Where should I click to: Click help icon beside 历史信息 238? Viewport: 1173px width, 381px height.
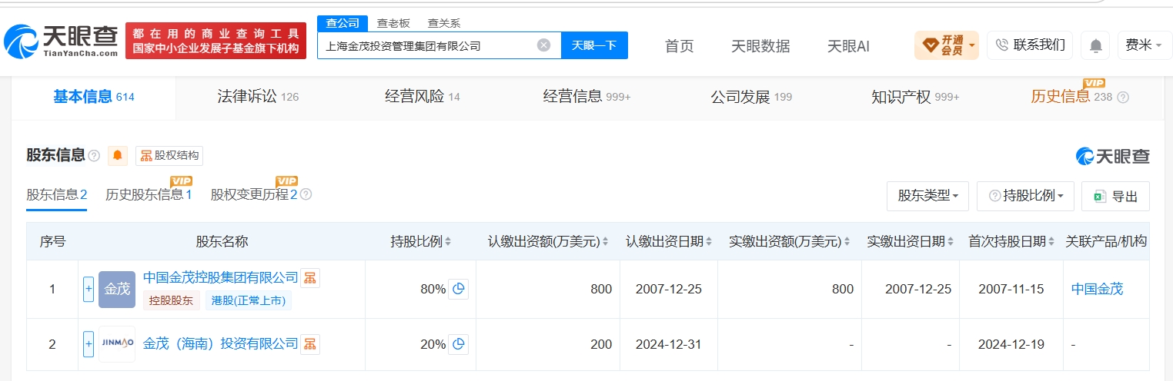[x=1123, y=98]
